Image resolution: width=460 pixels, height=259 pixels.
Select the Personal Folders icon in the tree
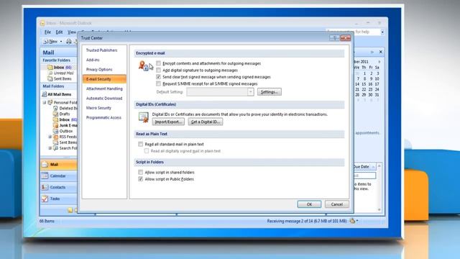click(x=50, y=102)
